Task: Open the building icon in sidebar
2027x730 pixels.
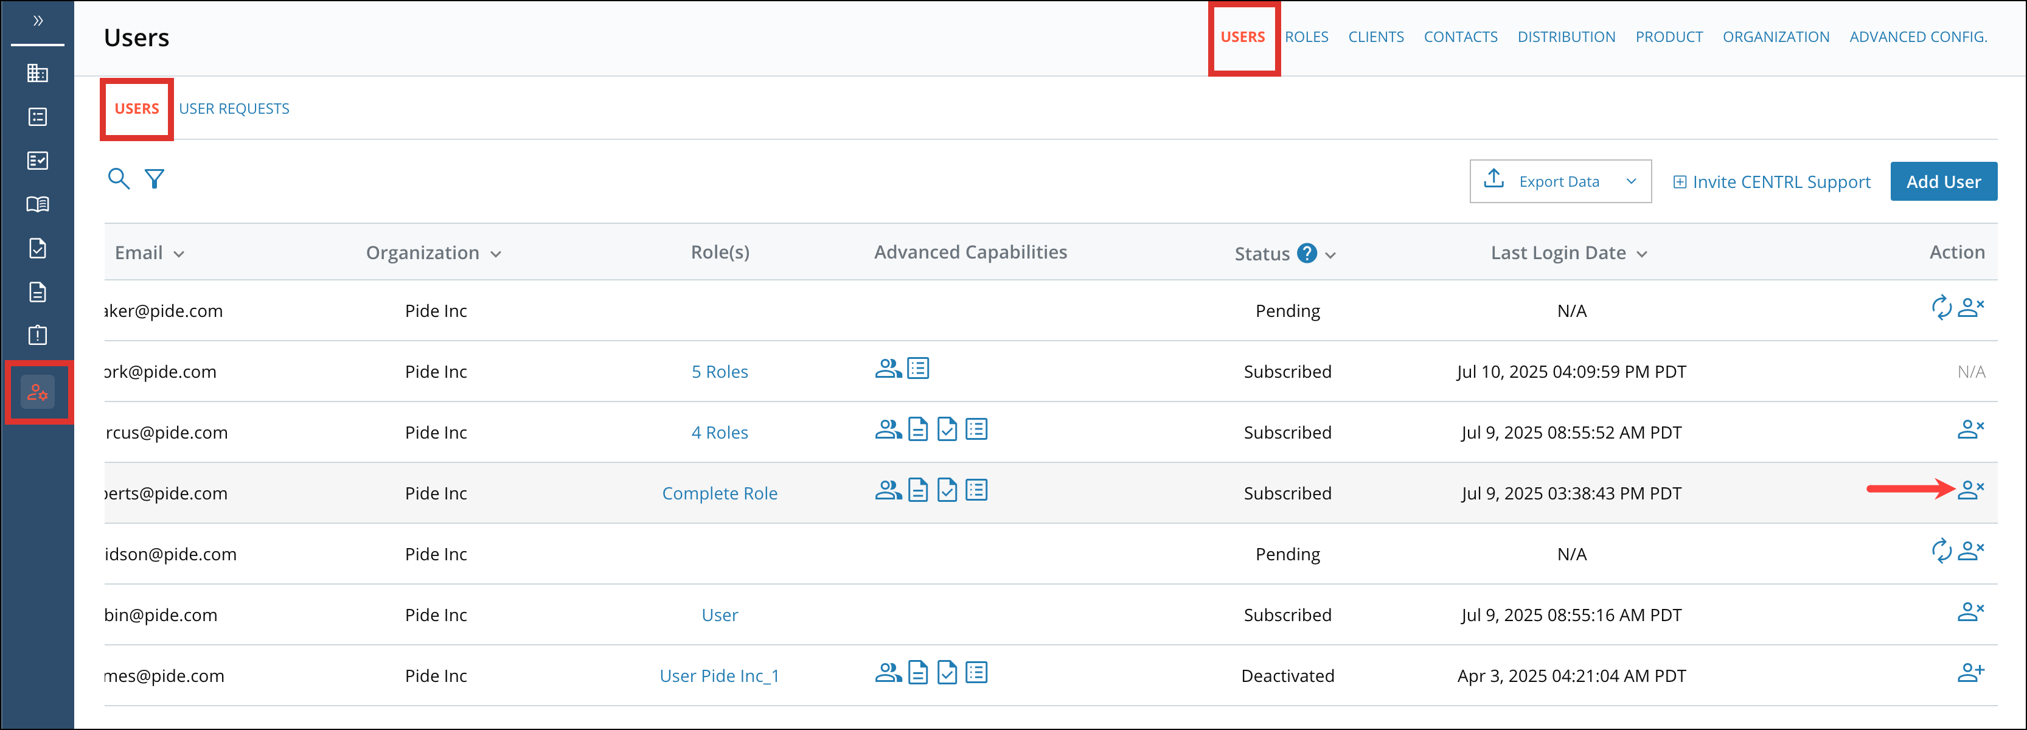Action: tap(37, 73)
